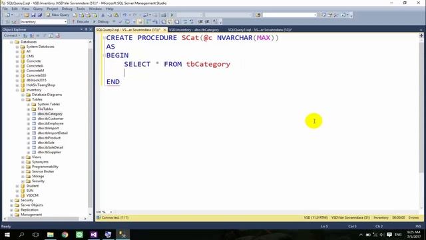Select the dbStock2015 database

click(36, 80)
